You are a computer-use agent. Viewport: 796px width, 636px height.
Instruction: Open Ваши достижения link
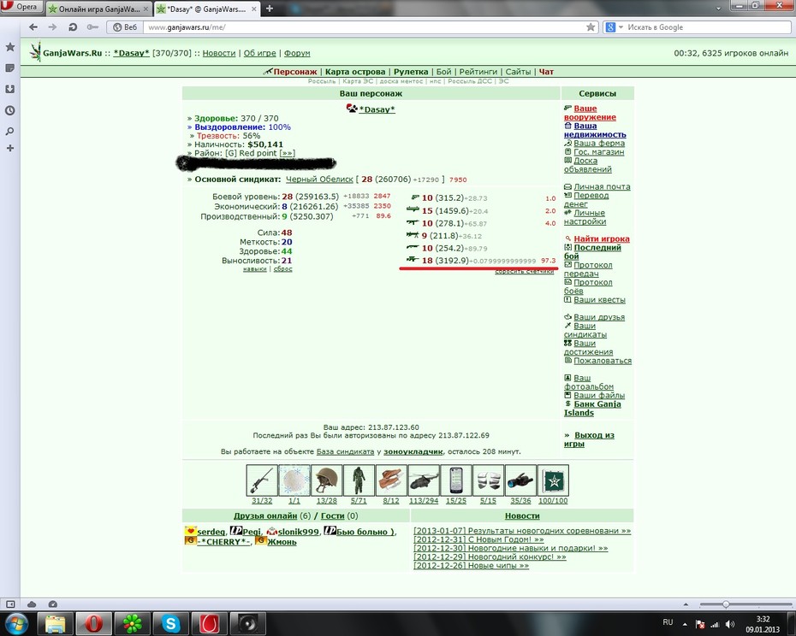pos(588,347)
